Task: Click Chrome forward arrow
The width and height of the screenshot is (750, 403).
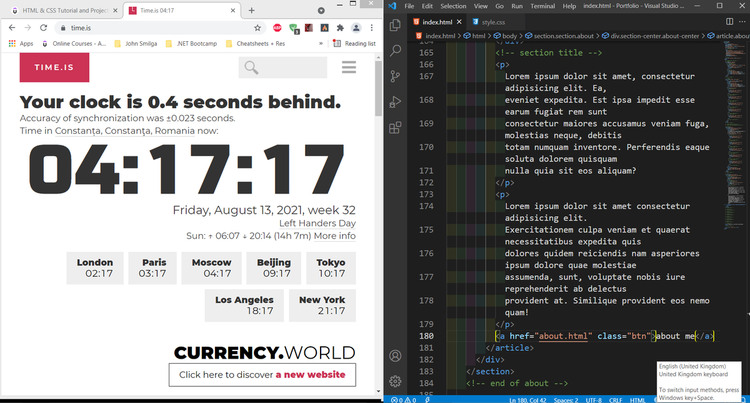Action: click(28, 27)
